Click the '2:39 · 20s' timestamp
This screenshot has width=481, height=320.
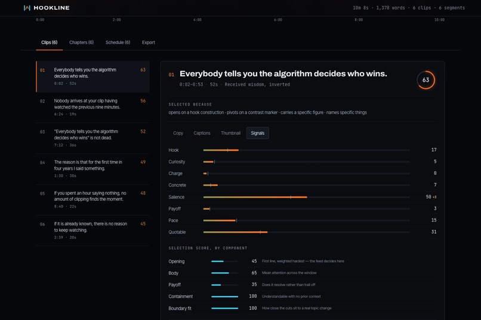click(65, 237)
